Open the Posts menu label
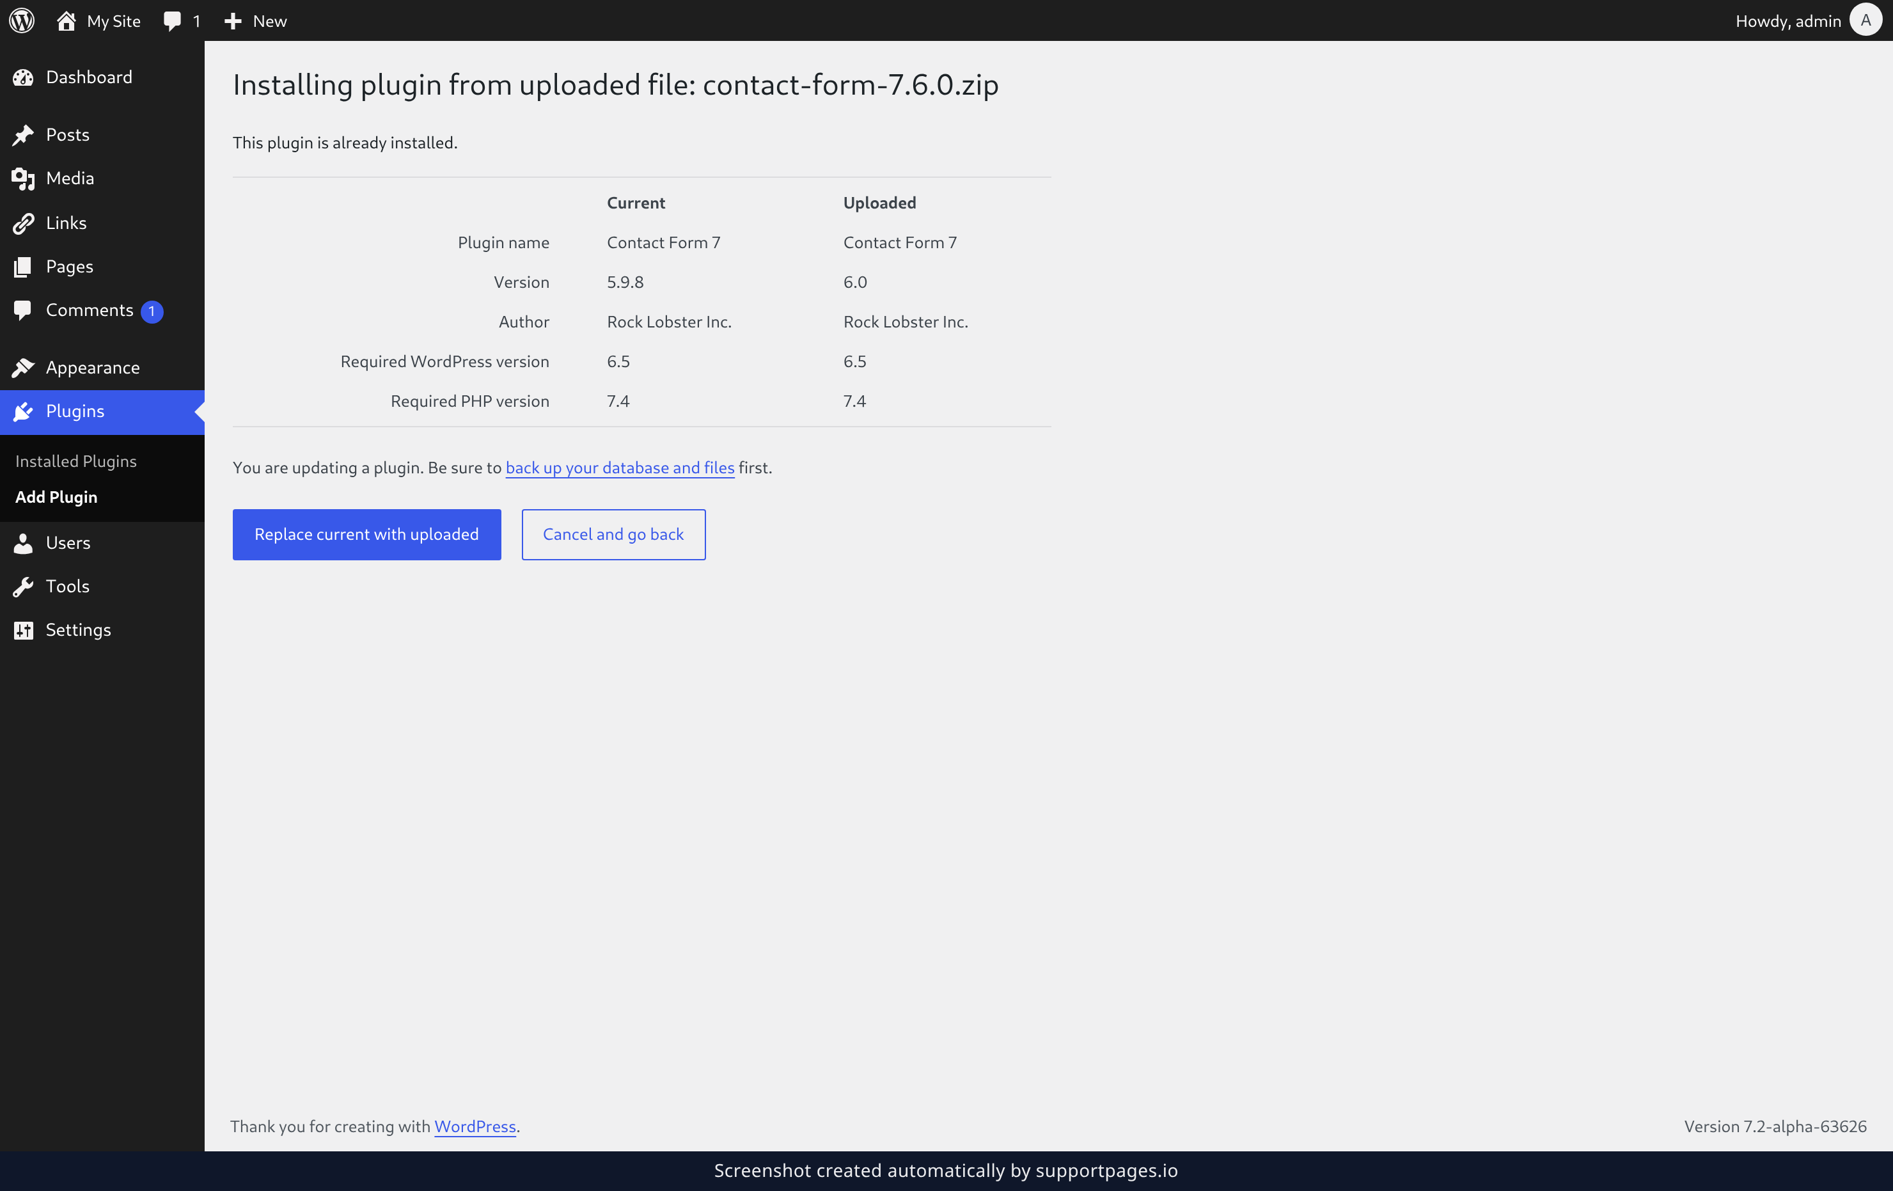The width and height of the screenshot is (1893, 1191). 68,134
